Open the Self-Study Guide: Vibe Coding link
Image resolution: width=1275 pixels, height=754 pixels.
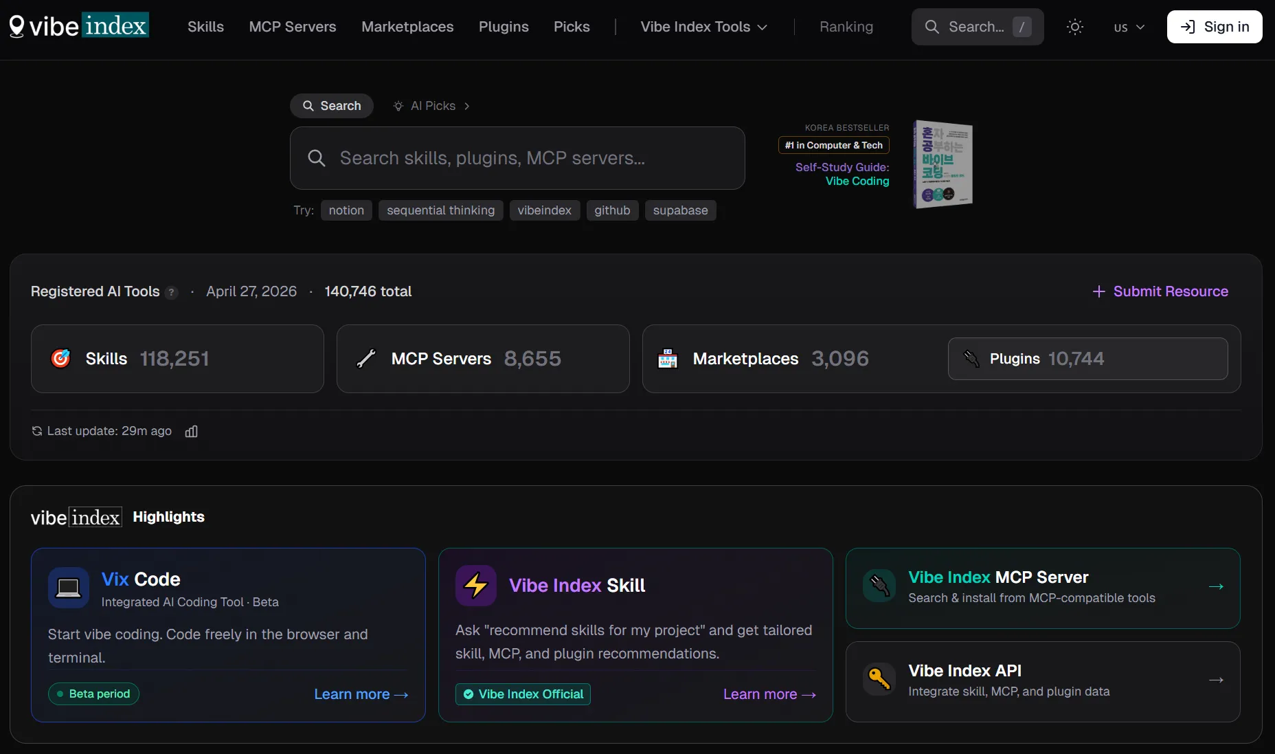pos(842,174)
